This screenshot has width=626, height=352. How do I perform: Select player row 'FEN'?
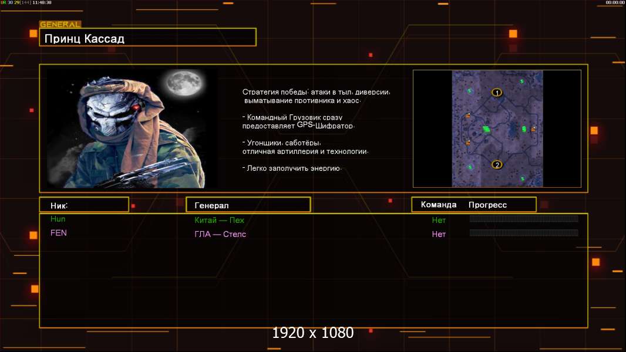tap(314, 233)
